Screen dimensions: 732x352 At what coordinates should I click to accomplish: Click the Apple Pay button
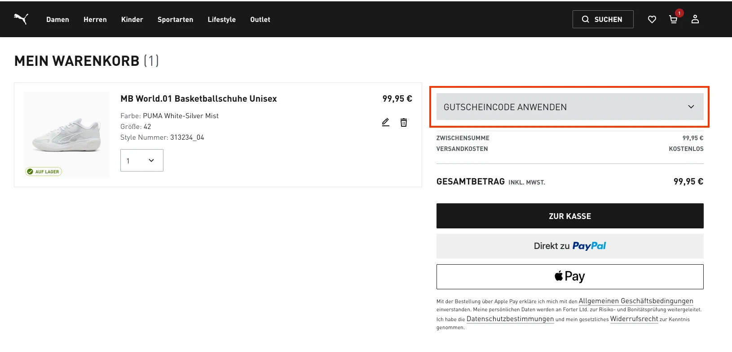570,276
